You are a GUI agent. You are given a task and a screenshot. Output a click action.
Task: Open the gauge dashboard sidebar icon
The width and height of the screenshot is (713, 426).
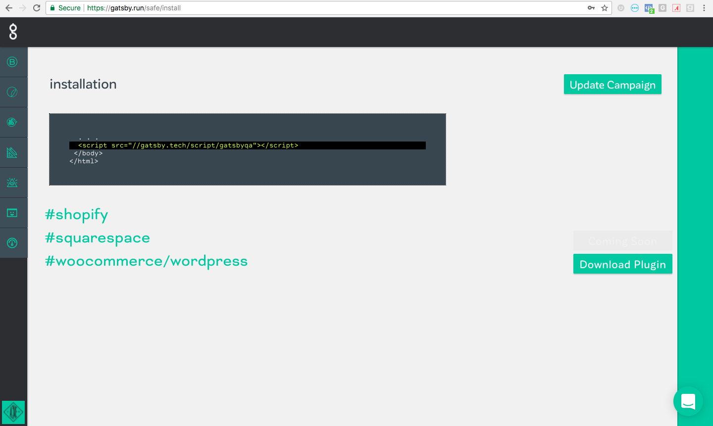coord(12,243)
